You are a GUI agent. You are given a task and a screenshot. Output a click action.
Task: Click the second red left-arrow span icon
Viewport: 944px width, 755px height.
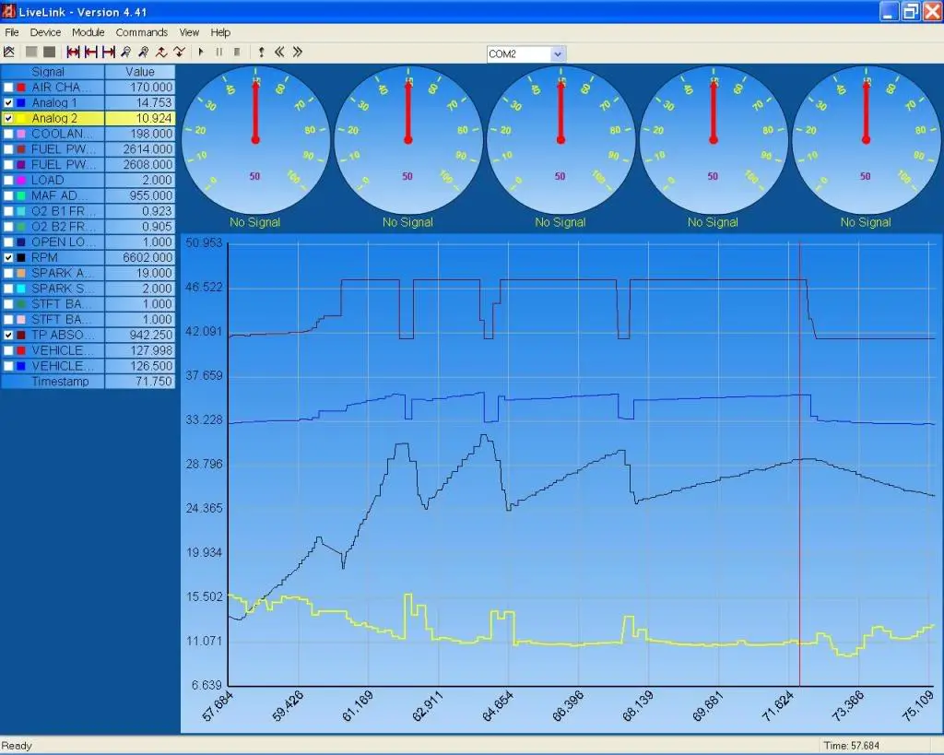click(x=91, y=53)
